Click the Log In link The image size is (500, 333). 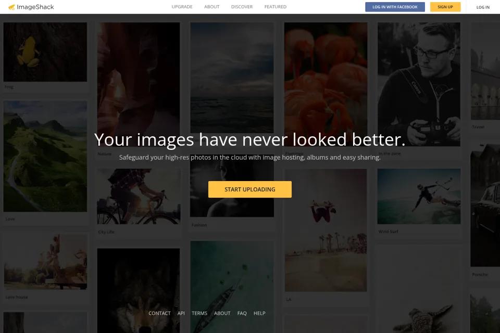(x=483, y=7)
